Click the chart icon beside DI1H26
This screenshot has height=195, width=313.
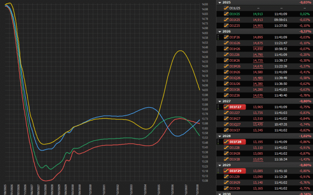226,49
